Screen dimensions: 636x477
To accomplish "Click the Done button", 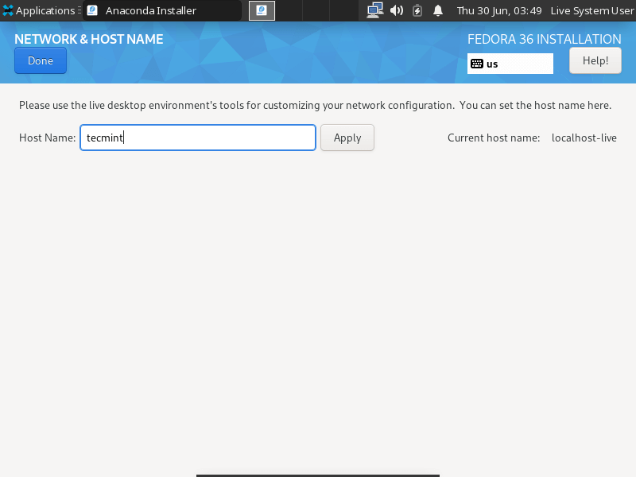I will [41, 60].
